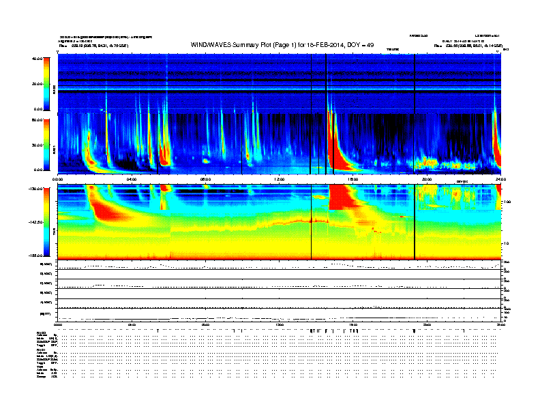540x417 pixels.
Task: Click the black data-gap line in RAD2 after 19:00
Action: click(415, 84)
